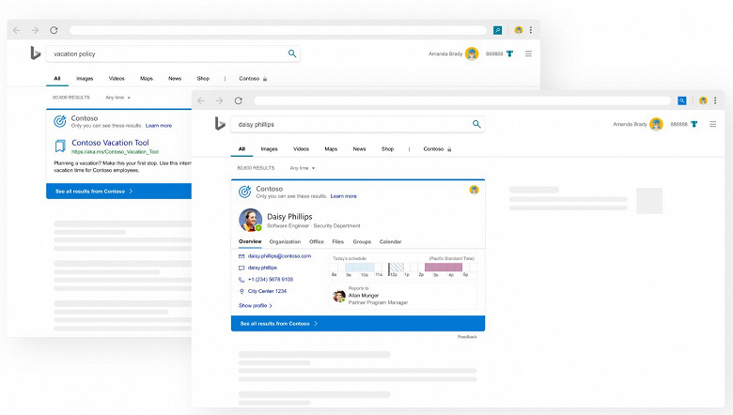Click the magnifier icon in the daisy phillips search box

[476, 124]
